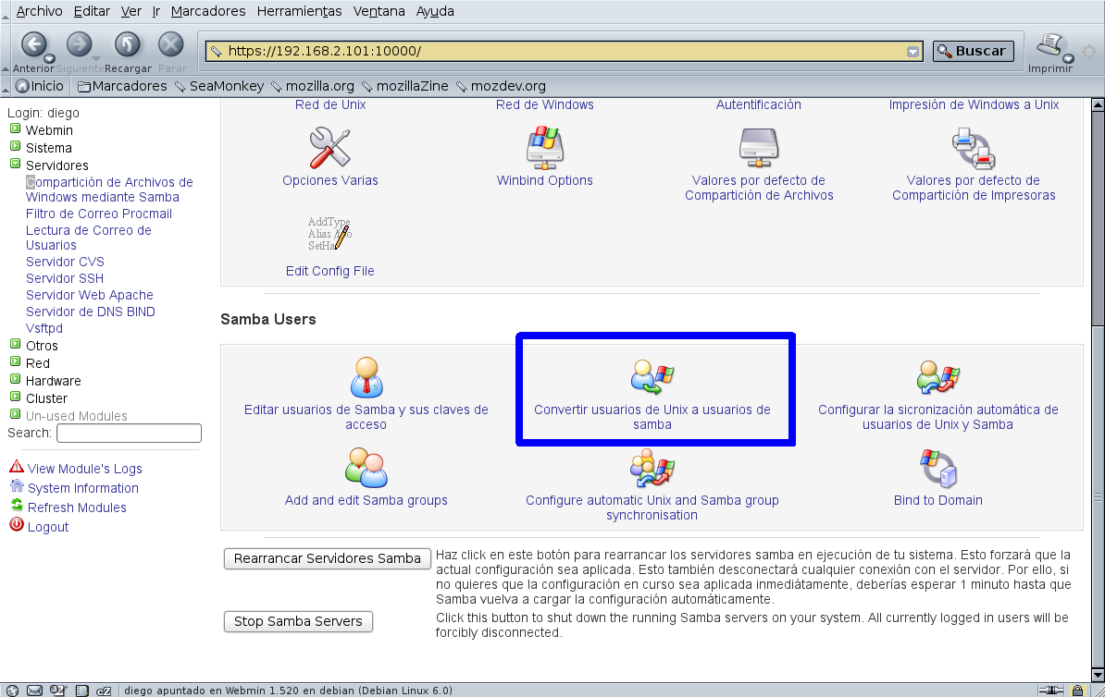This screenshot has width=1105, height=697.
Task: Open Servidor SSH link
Action: [x=65, y=279]
